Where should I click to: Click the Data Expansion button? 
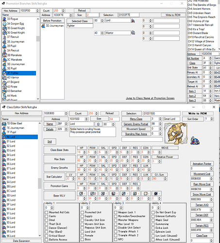point(21,241)
